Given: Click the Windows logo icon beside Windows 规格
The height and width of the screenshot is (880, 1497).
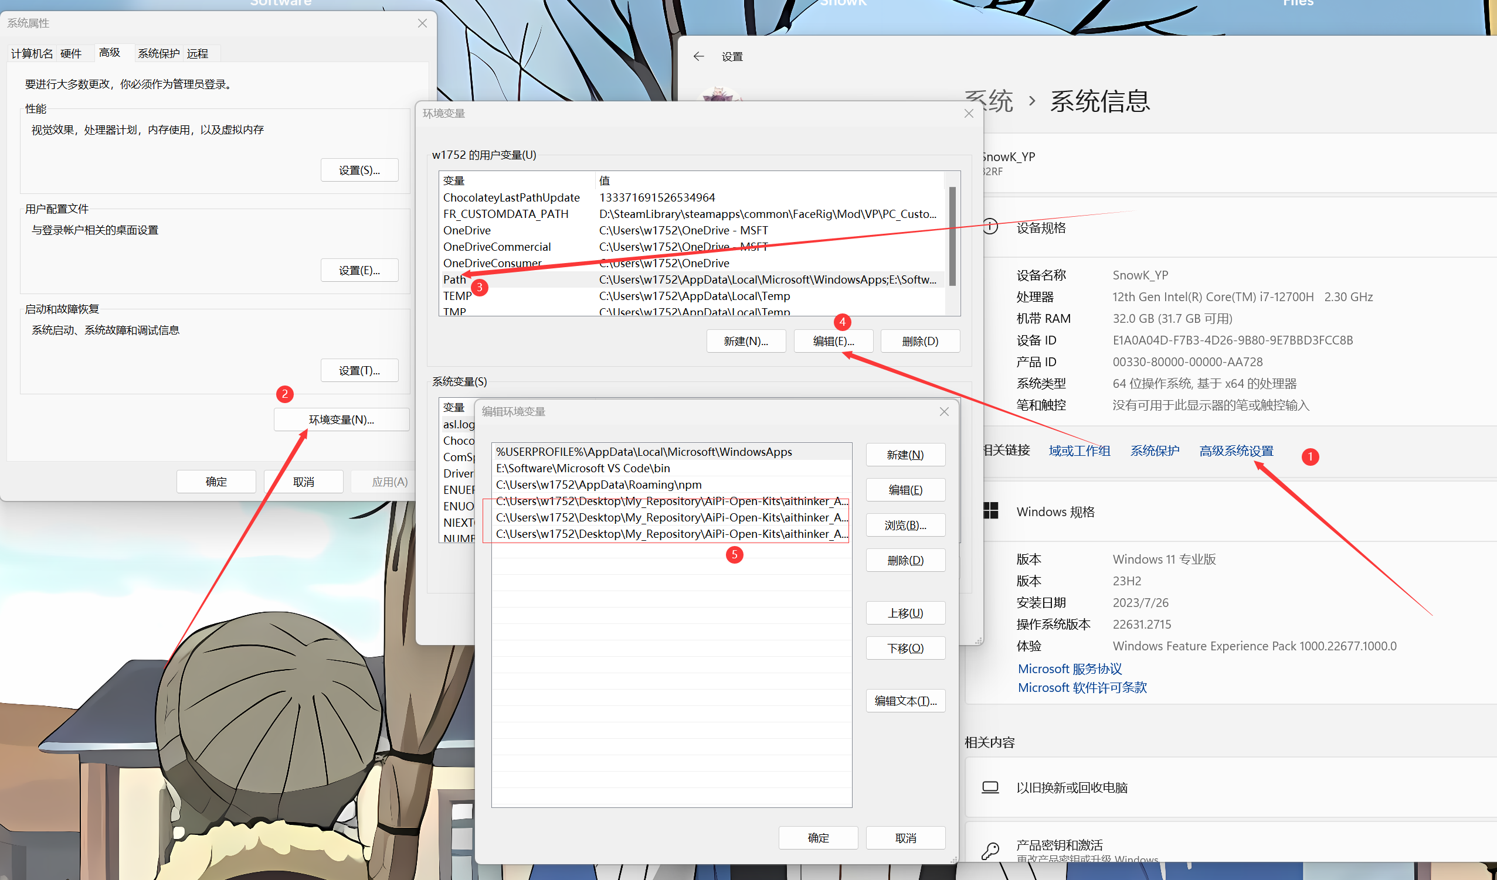Looking at the screenshot, I should pos(990,511).
